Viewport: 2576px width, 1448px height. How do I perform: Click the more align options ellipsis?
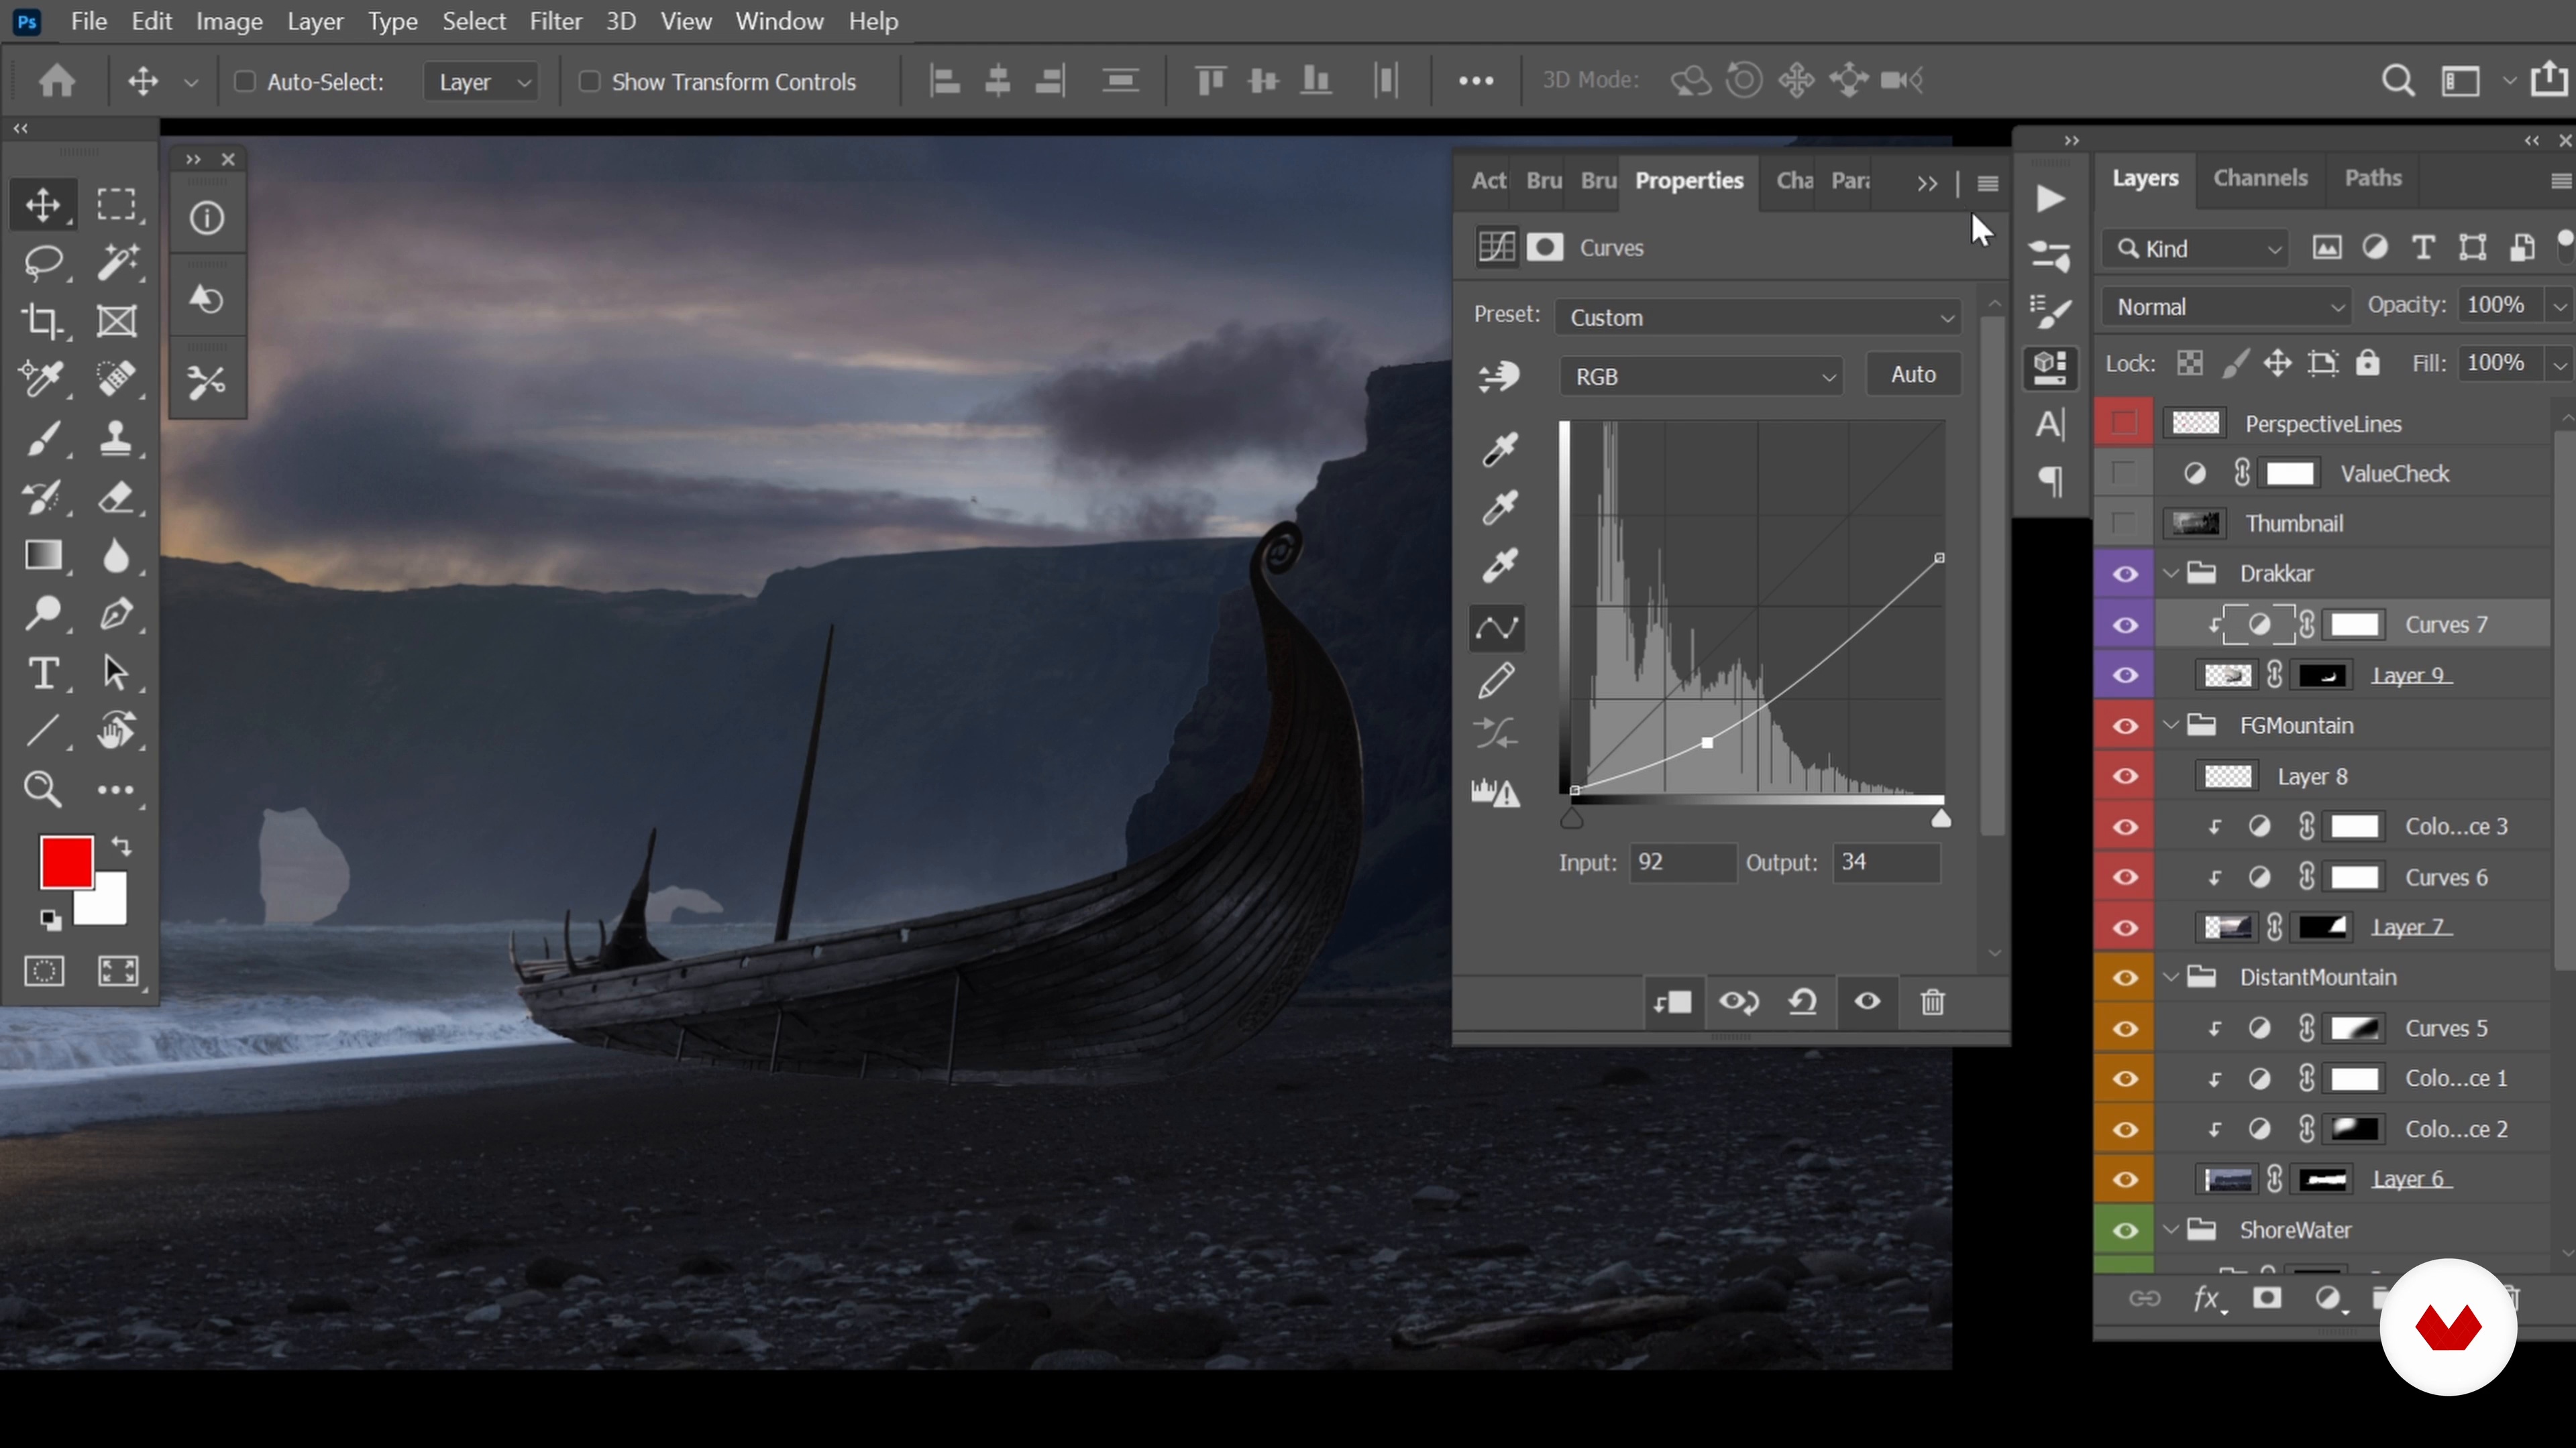click(x=1476, y=81)
